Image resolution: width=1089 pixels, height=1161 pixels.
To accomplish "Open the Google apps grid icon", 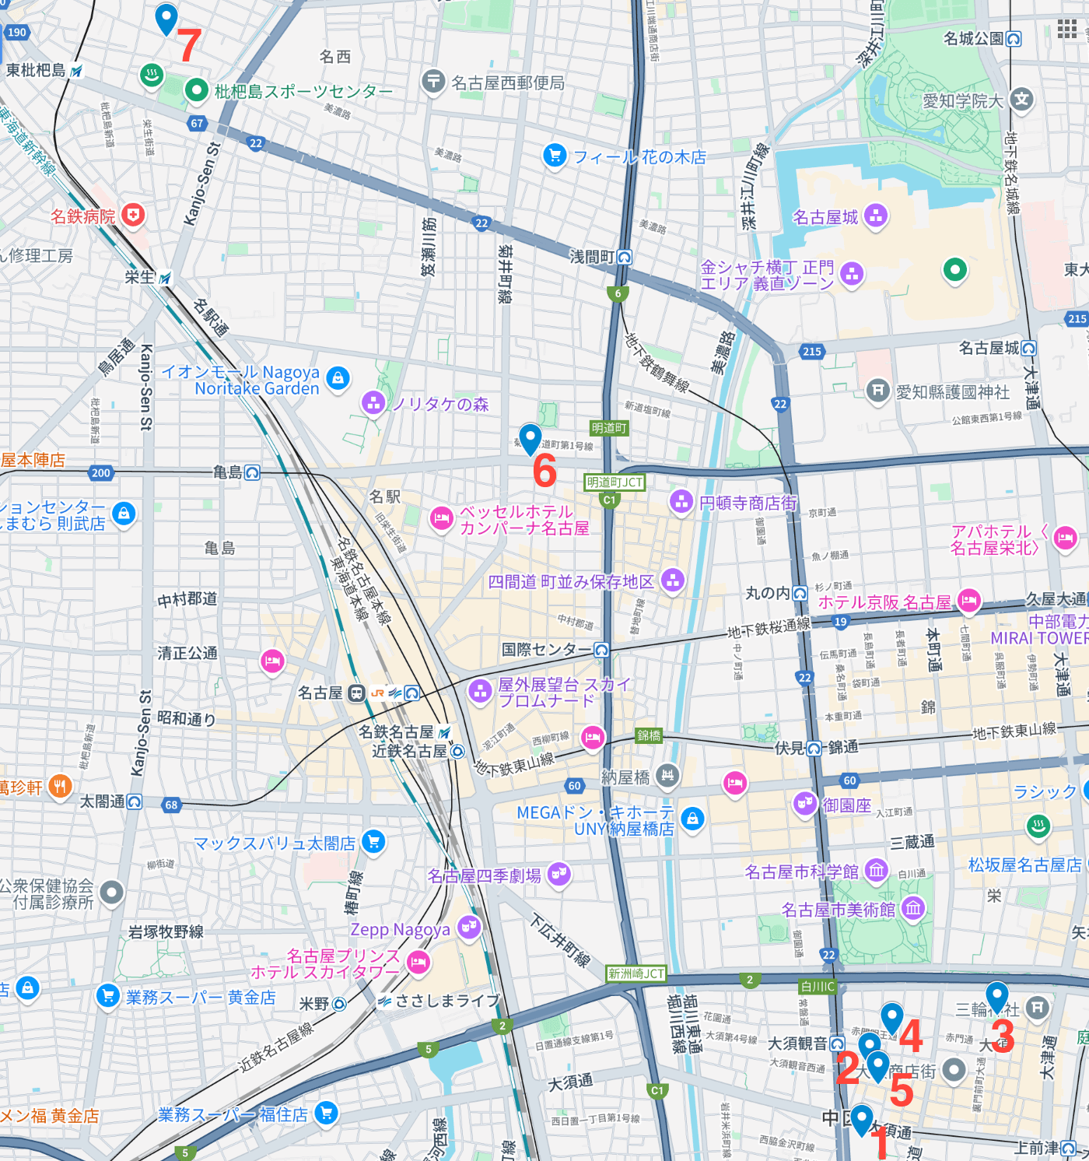I will click(1067, 30).
